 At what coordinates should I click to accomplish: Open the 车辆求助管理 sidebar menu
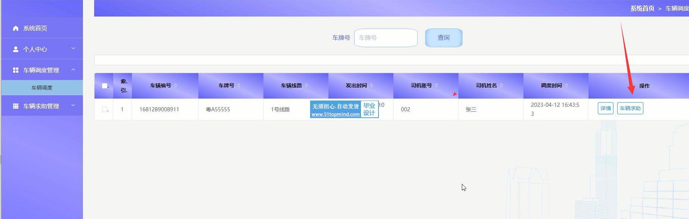point(42,106)
